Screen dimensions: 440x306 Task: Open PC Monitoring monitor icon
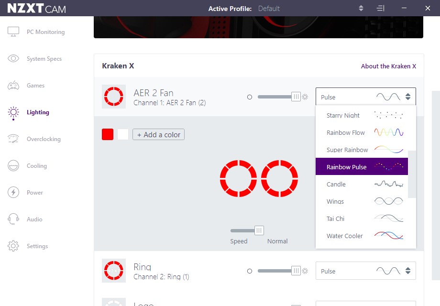(x=13, y=32)
